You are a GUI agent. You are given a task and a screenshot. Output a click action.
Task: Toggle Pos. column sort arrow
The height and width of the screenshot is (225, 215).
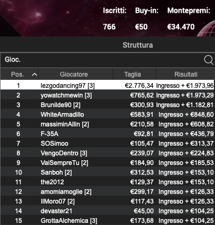[x=34, y=74]
